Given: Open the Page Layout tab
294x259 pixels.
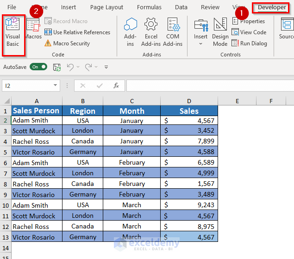Looking at the screenshot, I should pyautogui.click(x=106, y=7).
